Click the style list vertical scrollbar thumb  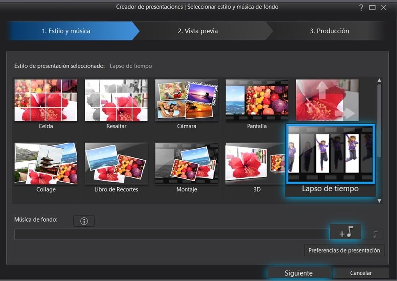379,121
